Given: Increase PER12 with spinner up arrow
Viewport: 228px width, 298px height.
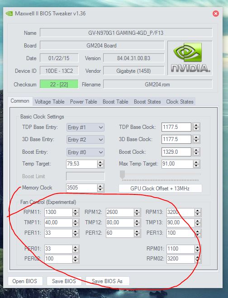Looking at the screenshot, I should (137, 231).
